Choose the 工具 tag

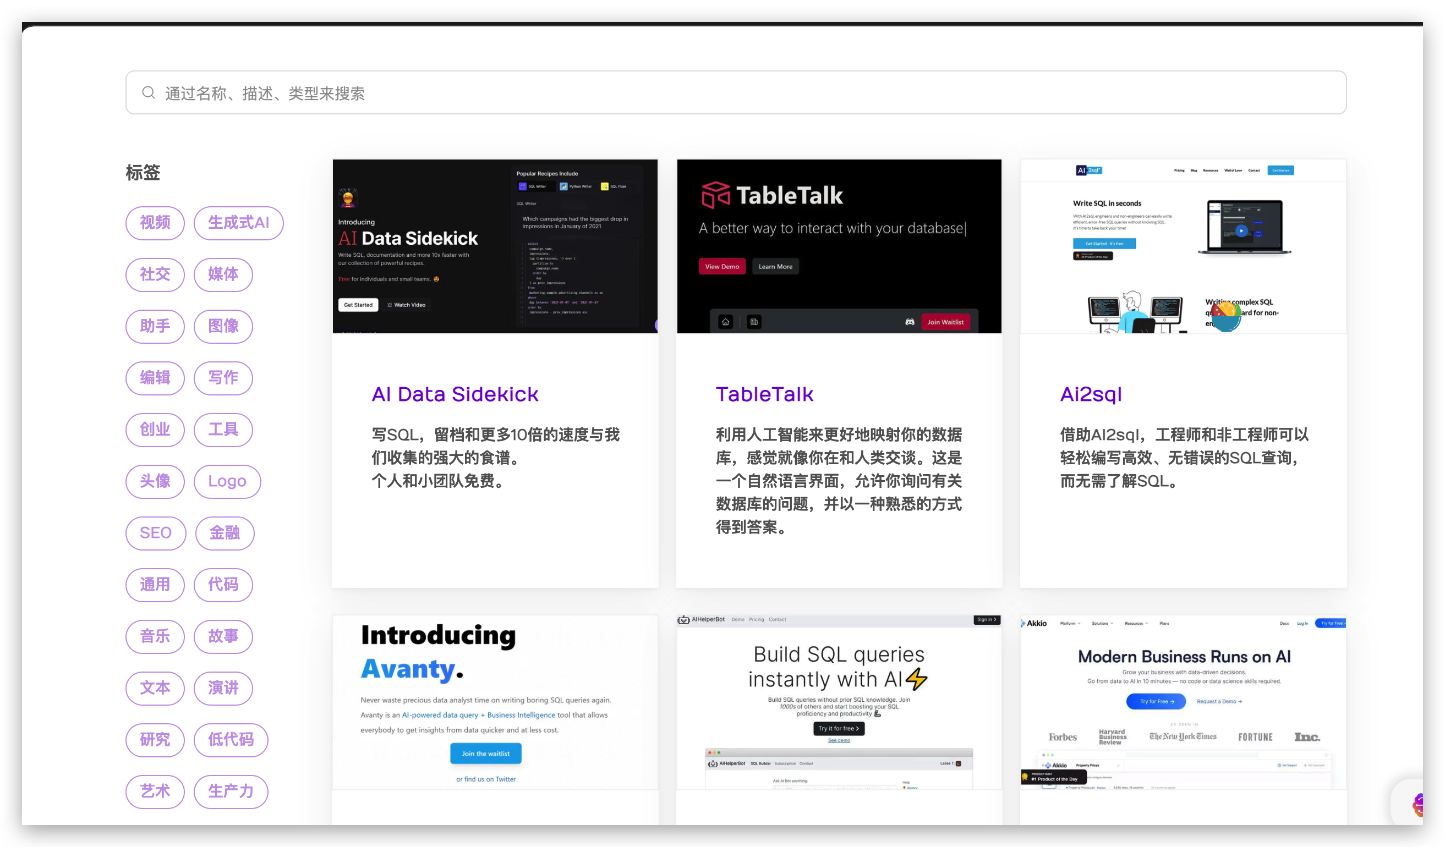pyautogui.click(x=223, y=429)
